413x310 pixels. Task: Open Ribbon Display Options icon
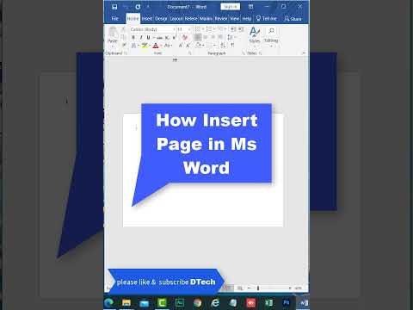click(x=251, y=6)
